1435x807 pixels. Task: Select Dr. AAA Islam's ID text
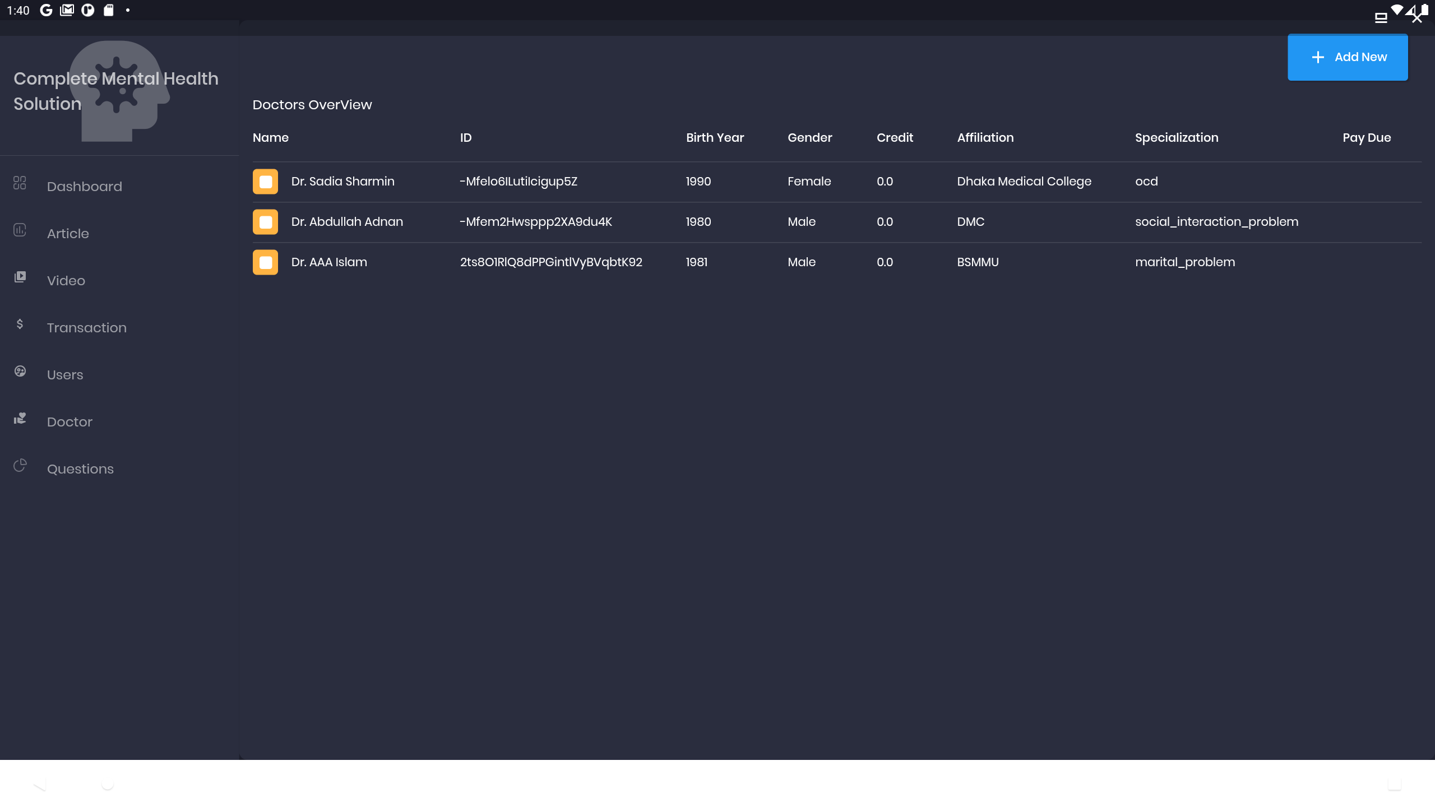click(x=550, y=262)
